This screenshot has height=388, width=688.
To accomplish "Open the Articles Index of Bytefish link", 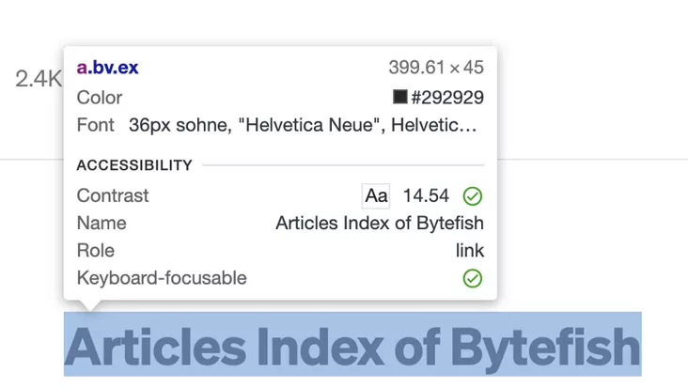I will click(x=352, y=347).
